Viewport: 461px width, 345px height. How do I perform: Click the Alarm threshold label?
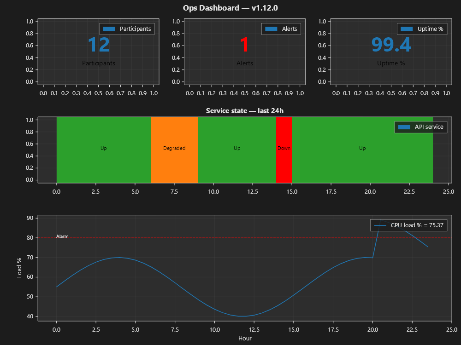[x=62, y=236]
